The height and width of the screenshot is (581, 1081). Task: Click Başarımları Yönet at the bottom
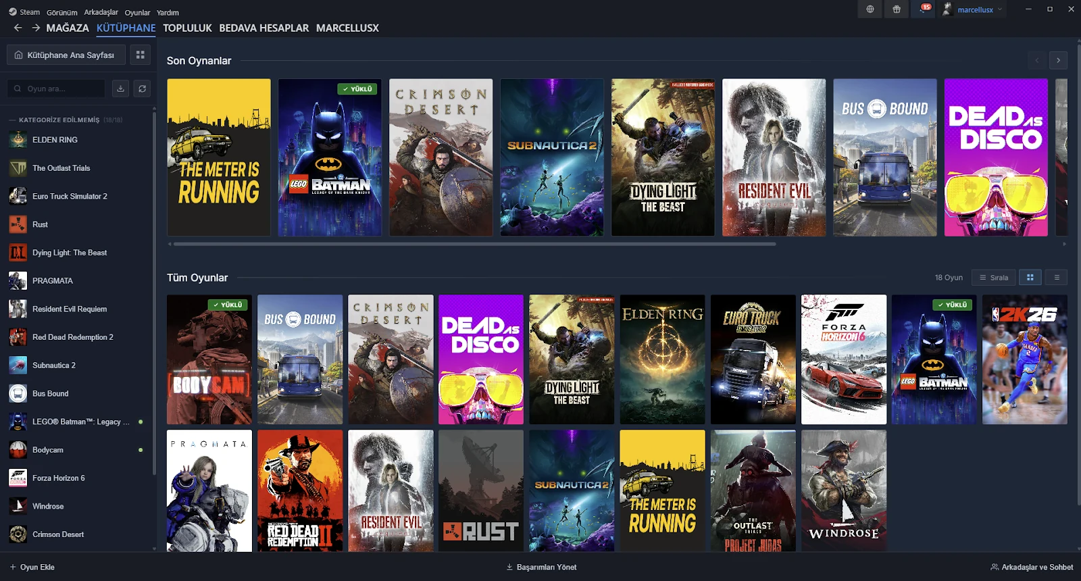coord(541,567)
